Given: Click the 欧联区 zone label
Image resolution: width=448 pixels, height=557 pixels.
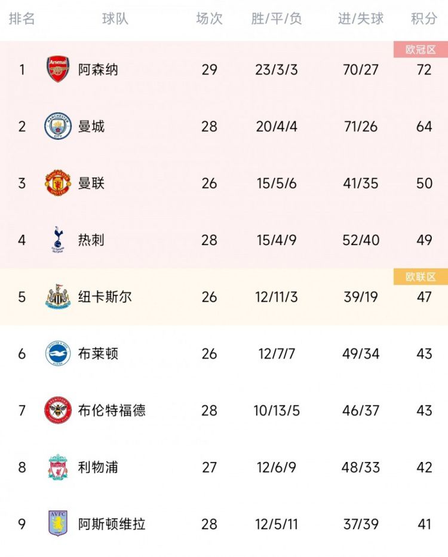Looking at the screenshot, I should click(x=421, y=277).
